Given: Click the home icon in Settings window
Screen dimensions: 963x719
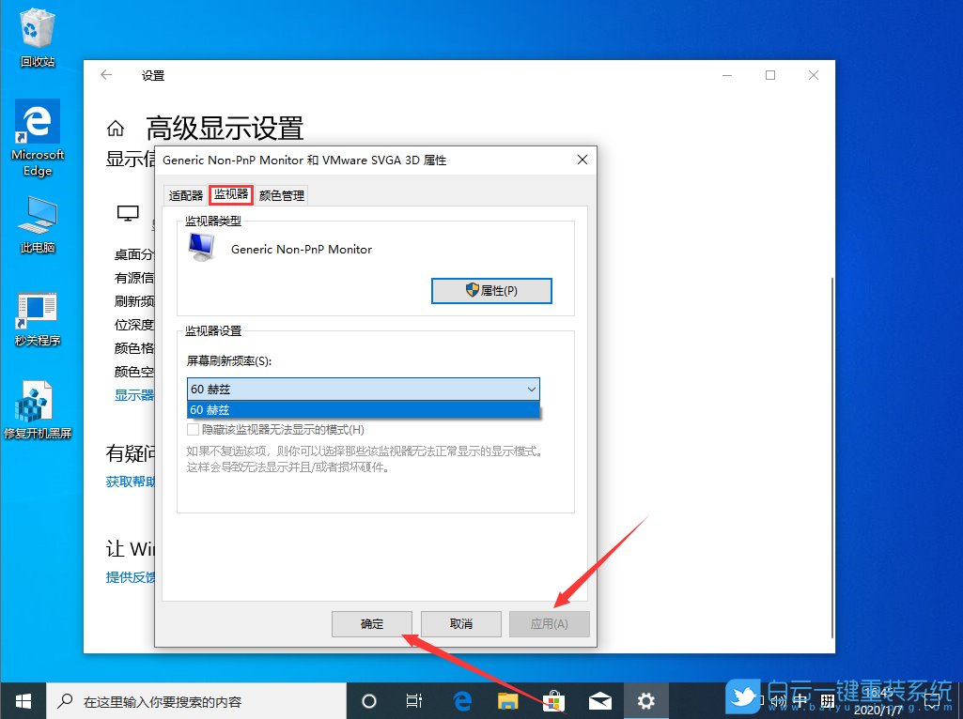Looking at the screenshot, I should [115, 127].
